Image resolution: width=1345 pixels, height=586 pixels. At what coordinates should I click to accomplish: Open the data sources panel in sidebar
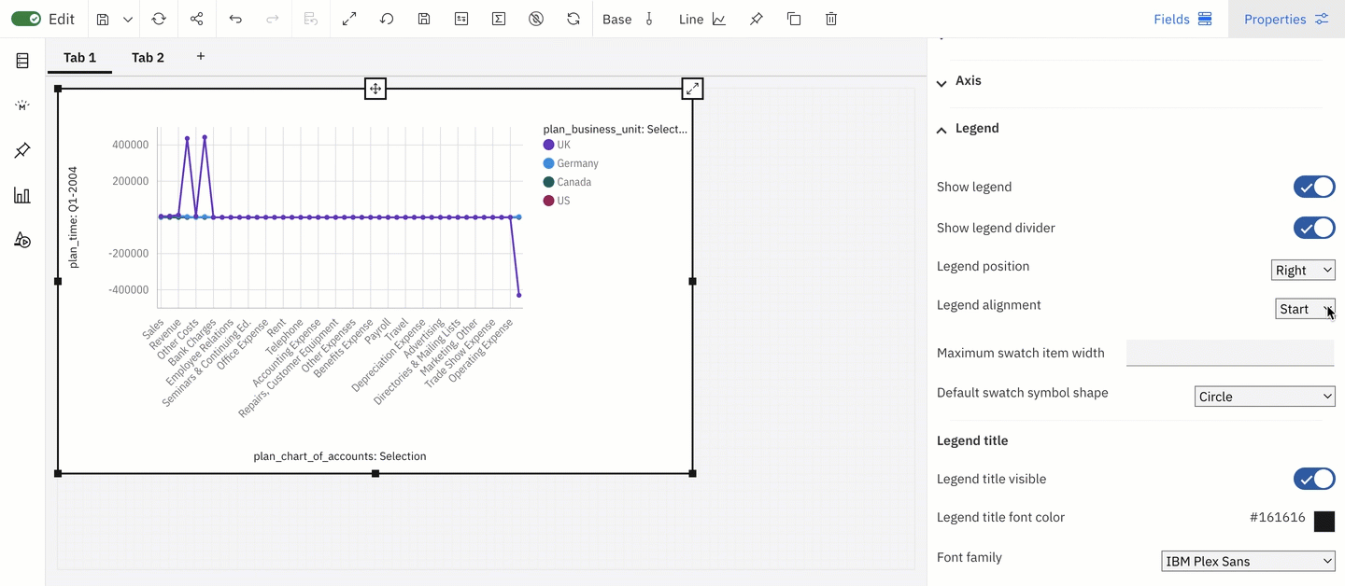click(21, 60)
